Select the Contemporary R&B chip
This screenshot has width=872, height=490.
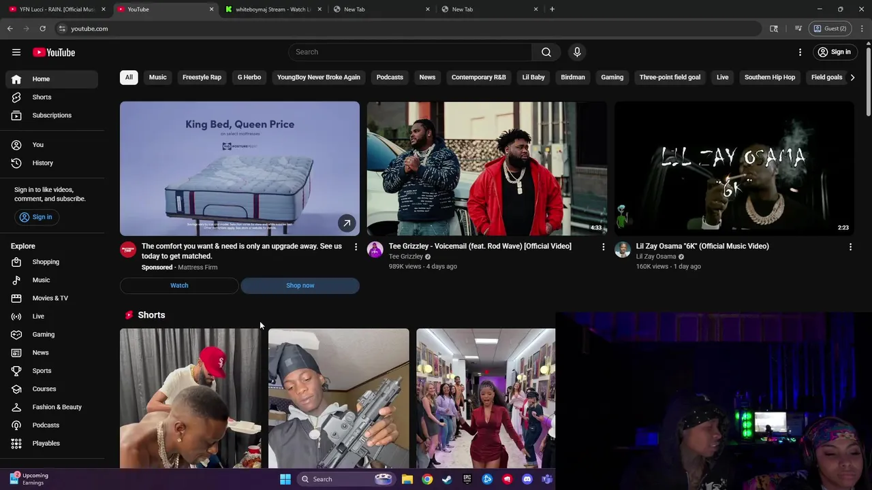tap(479, 78)
